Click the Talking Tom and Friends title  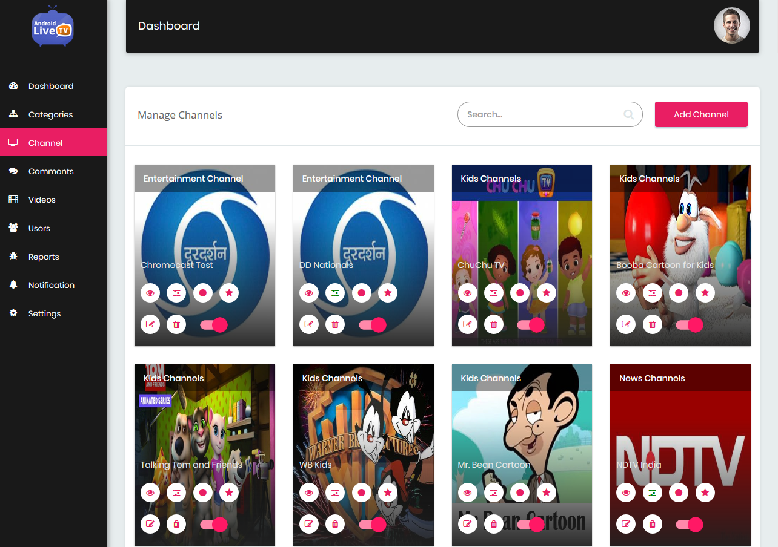[x=191, y=465]
